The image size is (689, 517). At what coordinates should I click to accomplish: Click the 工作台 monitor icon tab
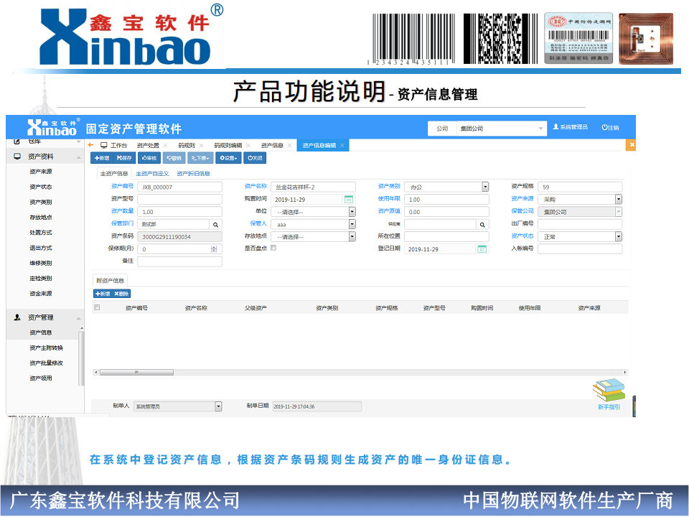(x=114, y=145)
